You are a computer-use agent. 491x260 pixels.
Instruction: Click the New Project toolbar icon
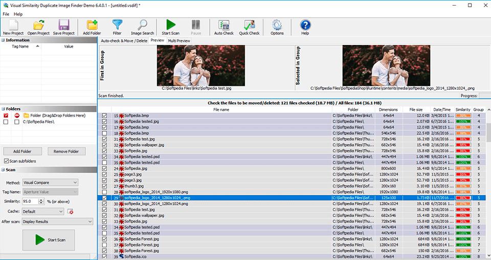[x=13, y=26]
